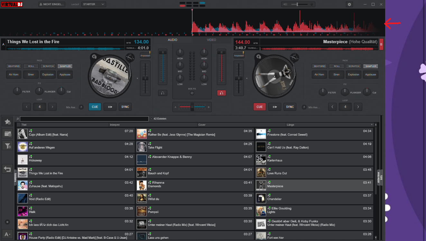Select deck A ROLL pad mode

31,66
